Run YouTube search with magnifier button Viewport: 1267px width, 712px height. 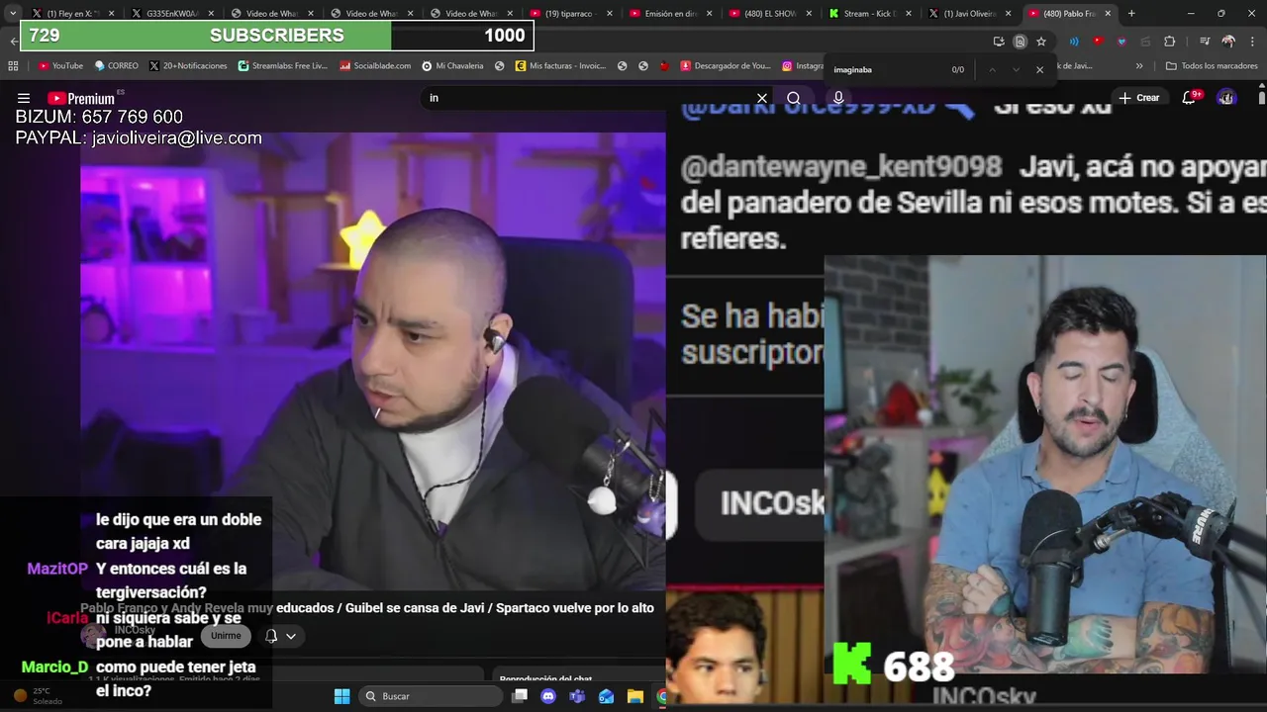(793, 98)
